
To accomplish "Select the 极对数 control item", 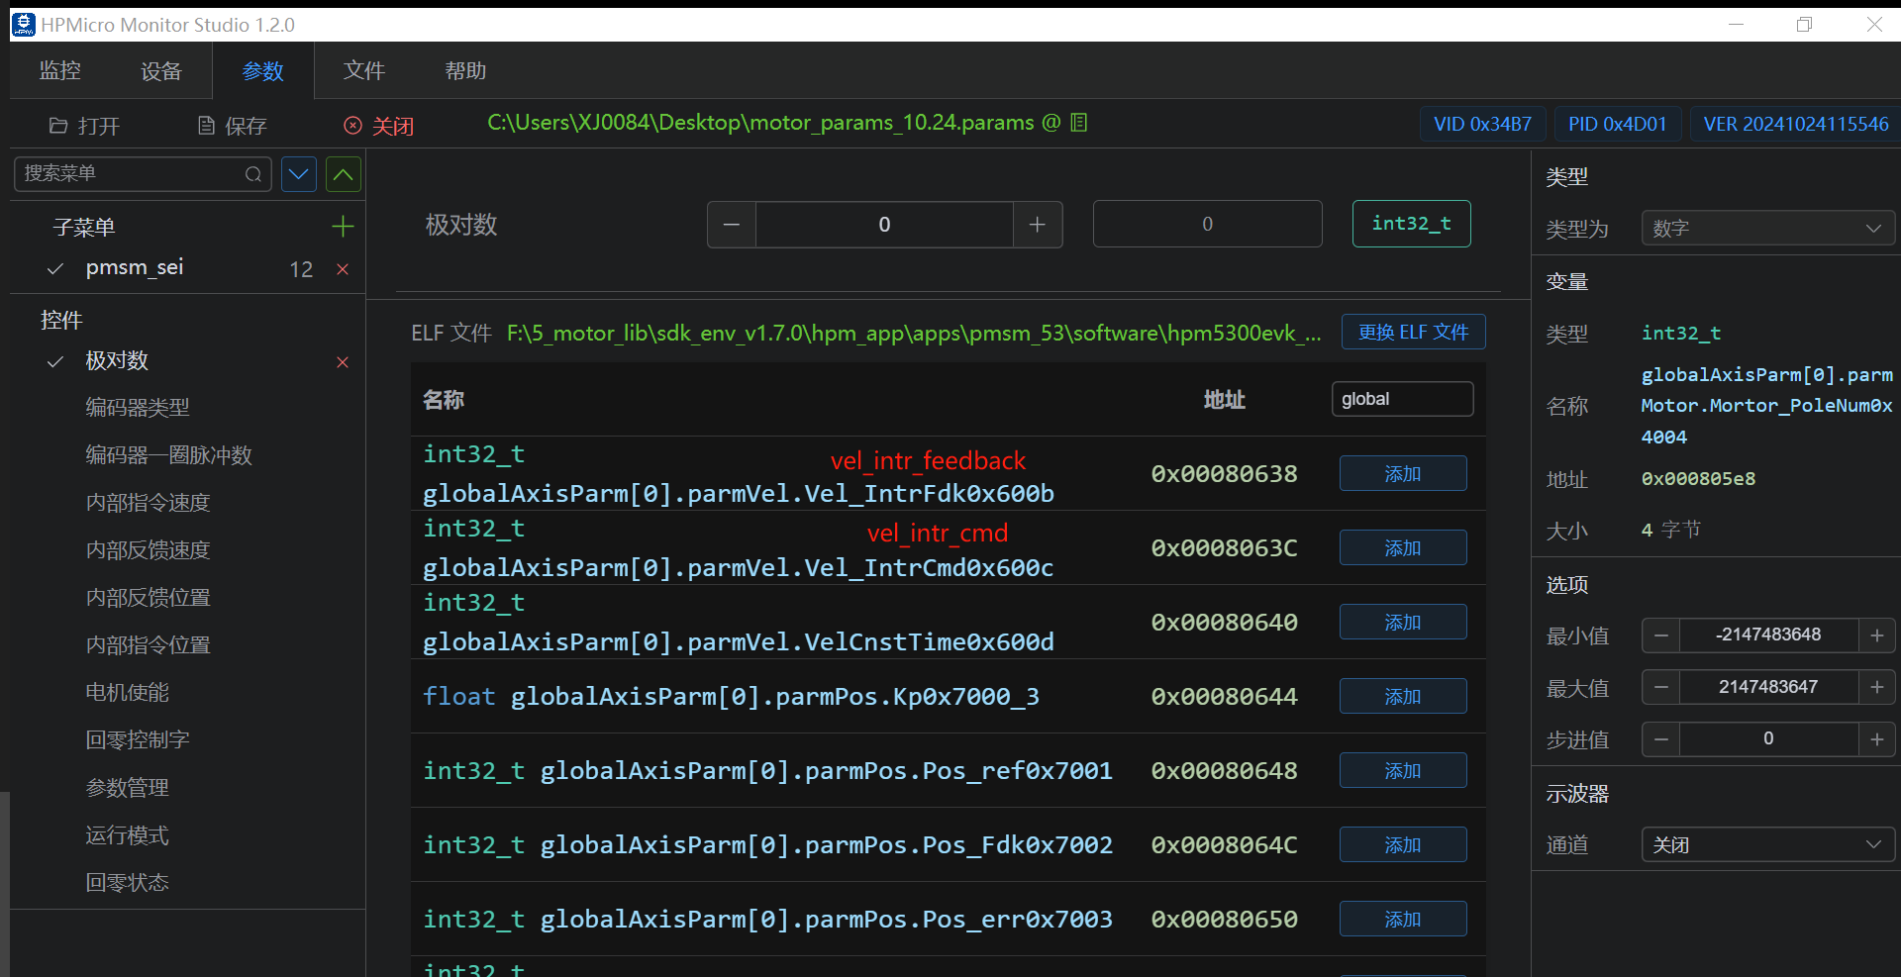I will 117,360.
